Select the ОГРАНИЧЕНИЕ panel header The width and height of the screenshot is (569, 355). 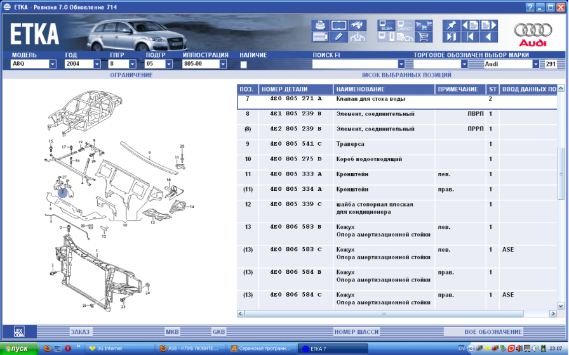(x=131, y=75)
